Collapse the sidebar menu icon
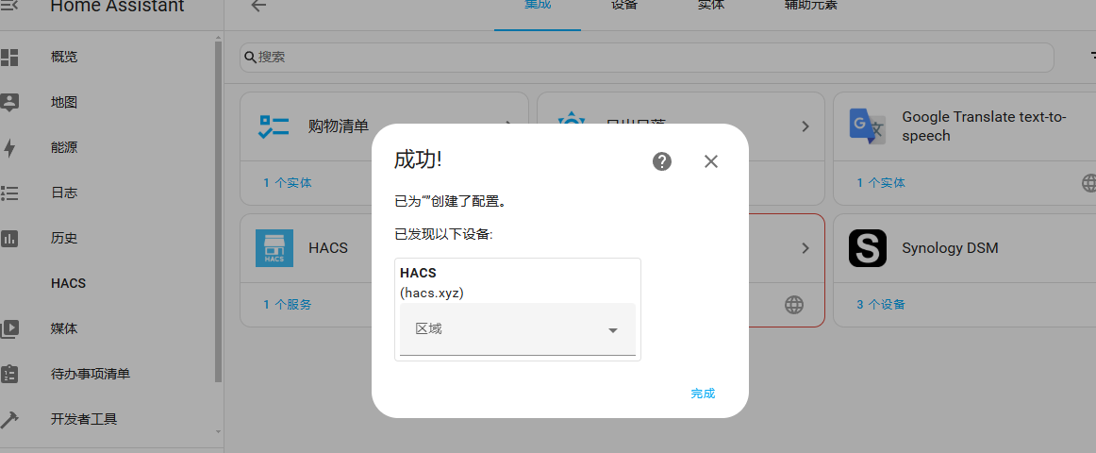Image resolution: width=1096 pixels, height=453 pixels. (x=9, y=6)
